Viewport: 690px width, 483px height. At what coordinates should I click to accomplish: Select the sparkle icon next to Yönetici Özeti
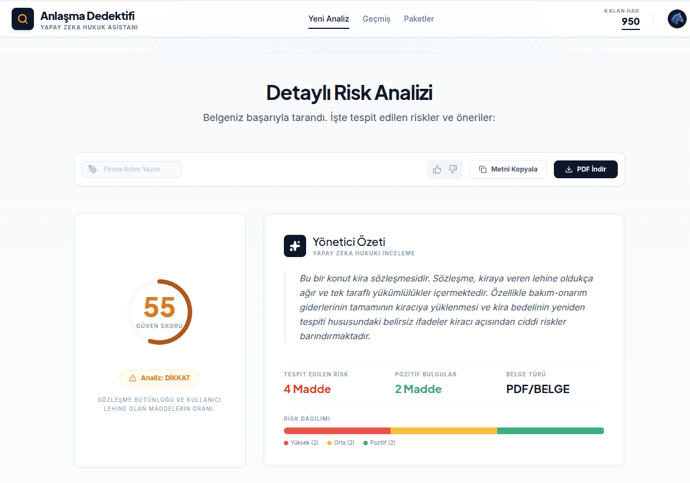tap(295, 245)
